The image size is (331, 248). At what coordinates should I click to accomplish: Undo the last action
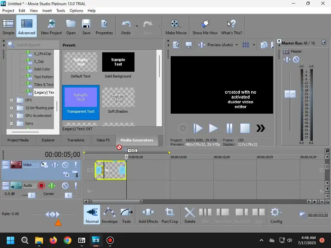(x=126, y=26)
